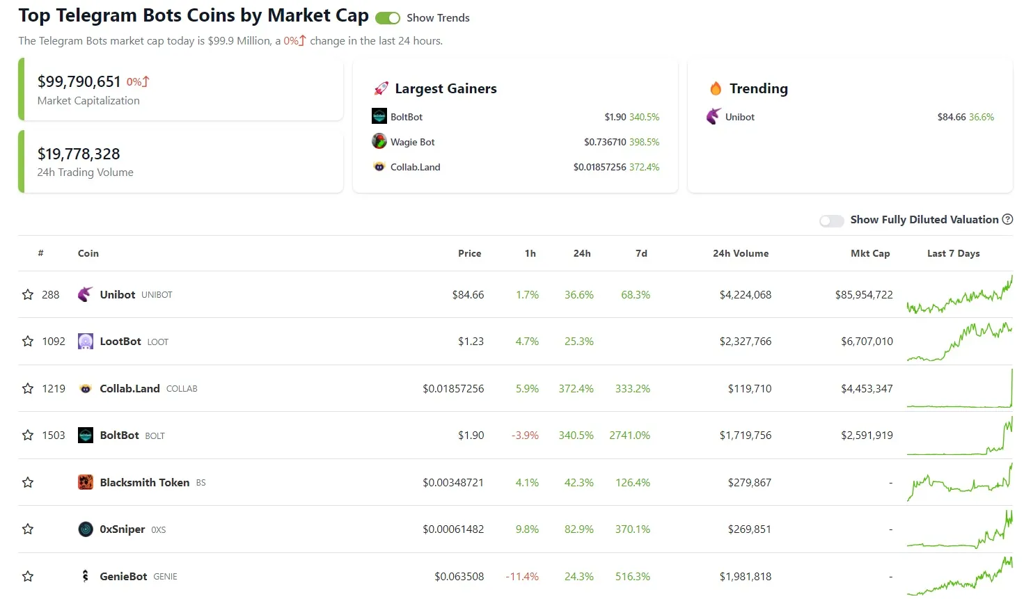Click the Last 7 Days column header
The height and width of the screenshot is (599, 1024).
(954, 253)
